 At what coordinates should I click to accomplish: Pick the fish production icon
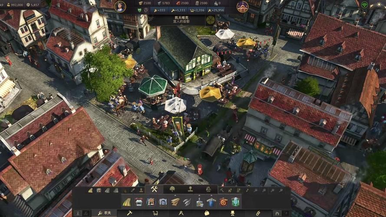coord(187,202)
